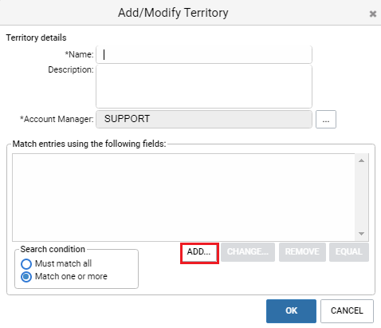Click the empty match entries list box
This screenshot has width=381, height=328.
183,197
